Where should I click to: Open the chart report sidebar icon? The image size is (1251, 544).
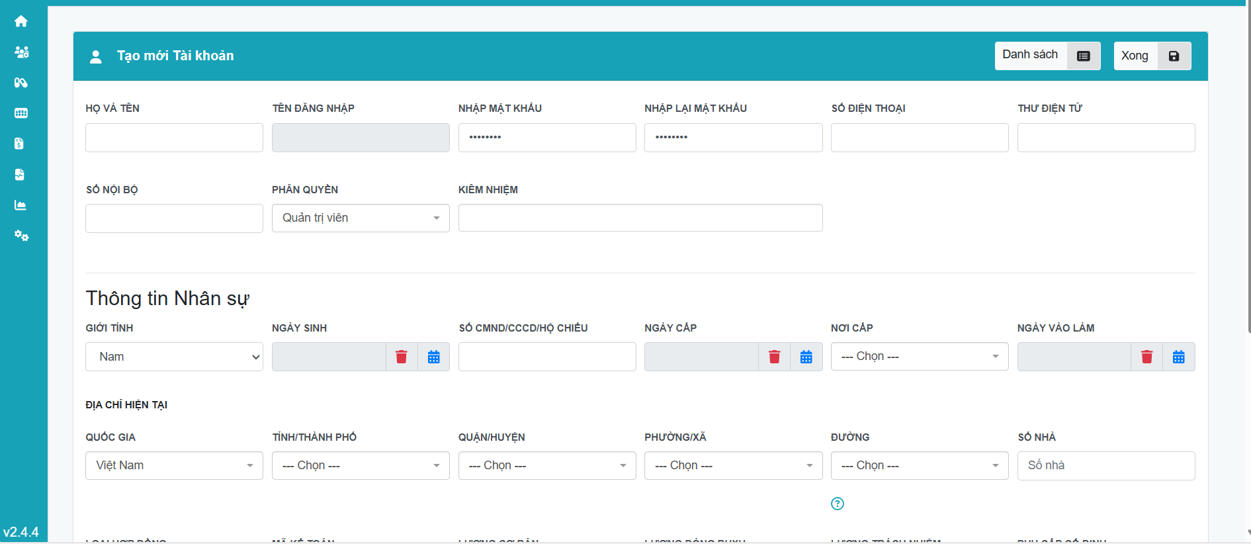click(x=21, y=205)
